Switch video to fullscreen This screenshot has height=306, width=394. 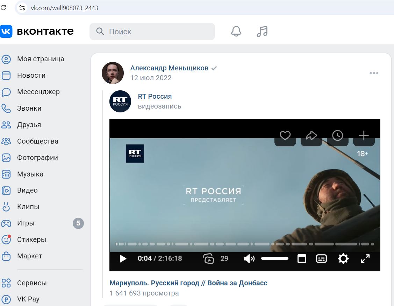[365, 258]
